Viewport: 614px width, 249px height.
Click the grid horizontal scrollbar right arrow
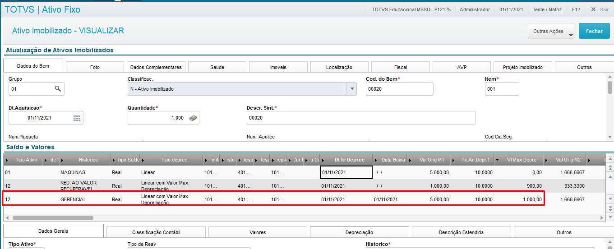coord(602,217)
